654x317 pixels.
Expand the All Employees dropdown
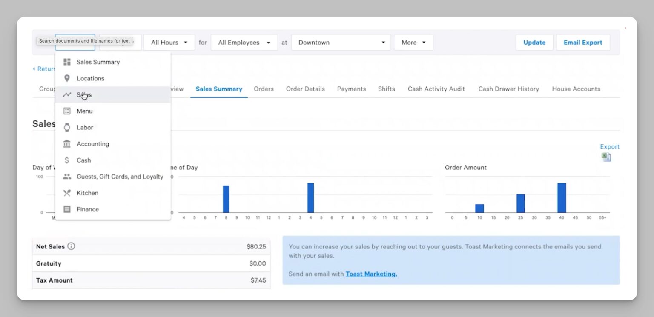[x=244, y=43]
